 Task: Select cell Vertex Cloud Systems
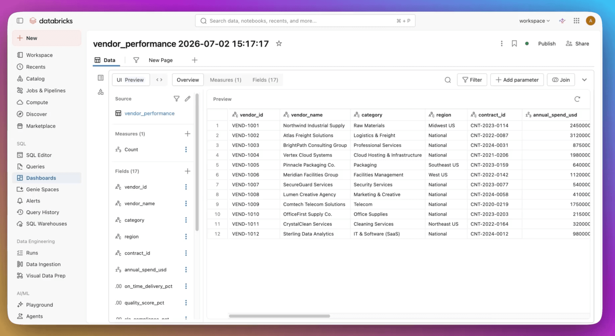(x=315, y=155)
